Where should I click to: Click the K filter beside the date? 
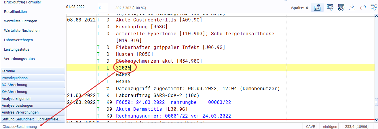click(100, 8)
